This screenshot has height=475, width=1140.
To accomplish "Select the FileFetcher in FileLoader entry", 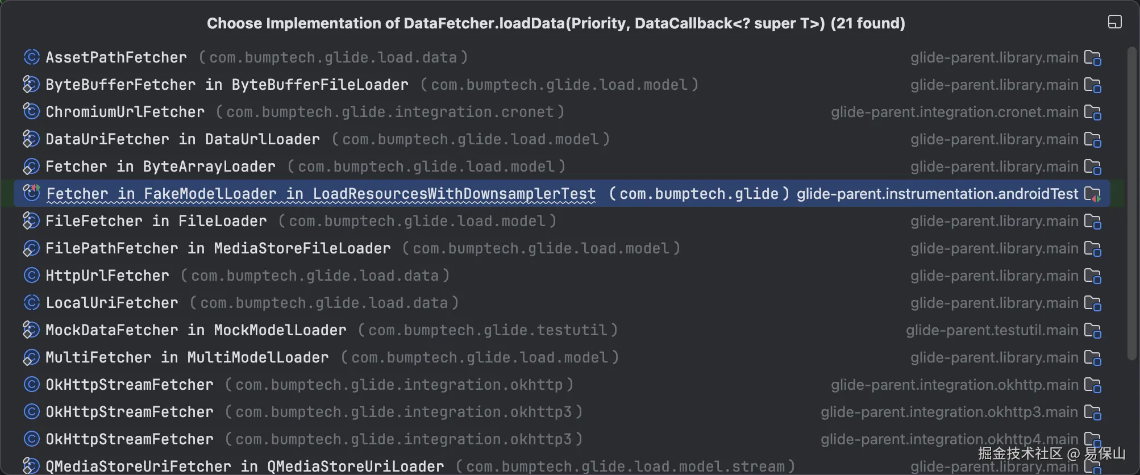I will (155, 220).
